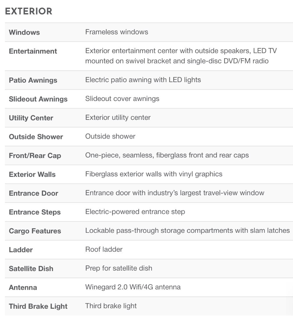Click the Cargo Features label

[35, 231]
